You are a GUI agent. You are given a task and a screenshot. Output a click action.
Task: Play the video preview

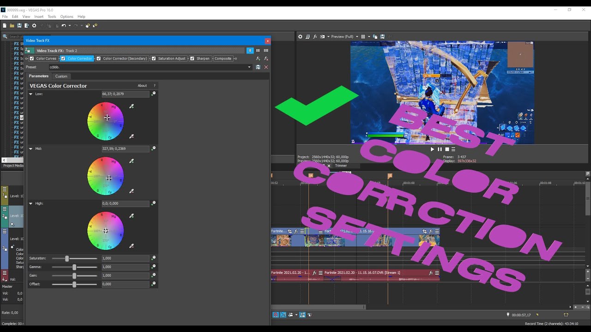432,149
